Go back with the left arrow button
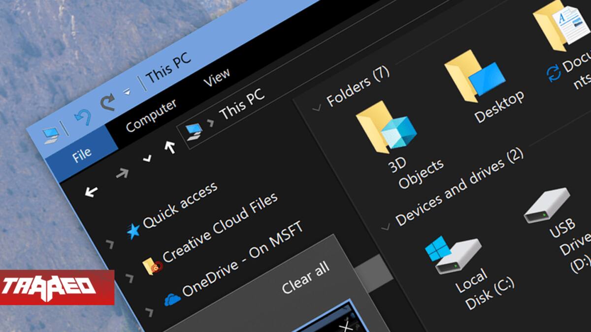This screenshot has height=332, width=591. [91, 191]
